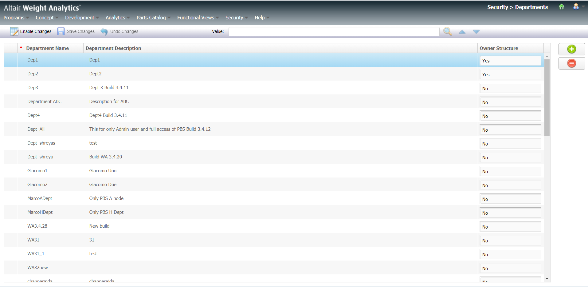
Task: Open Owner Structure dropdown for Giacomo1
Action: pos(510,171)
